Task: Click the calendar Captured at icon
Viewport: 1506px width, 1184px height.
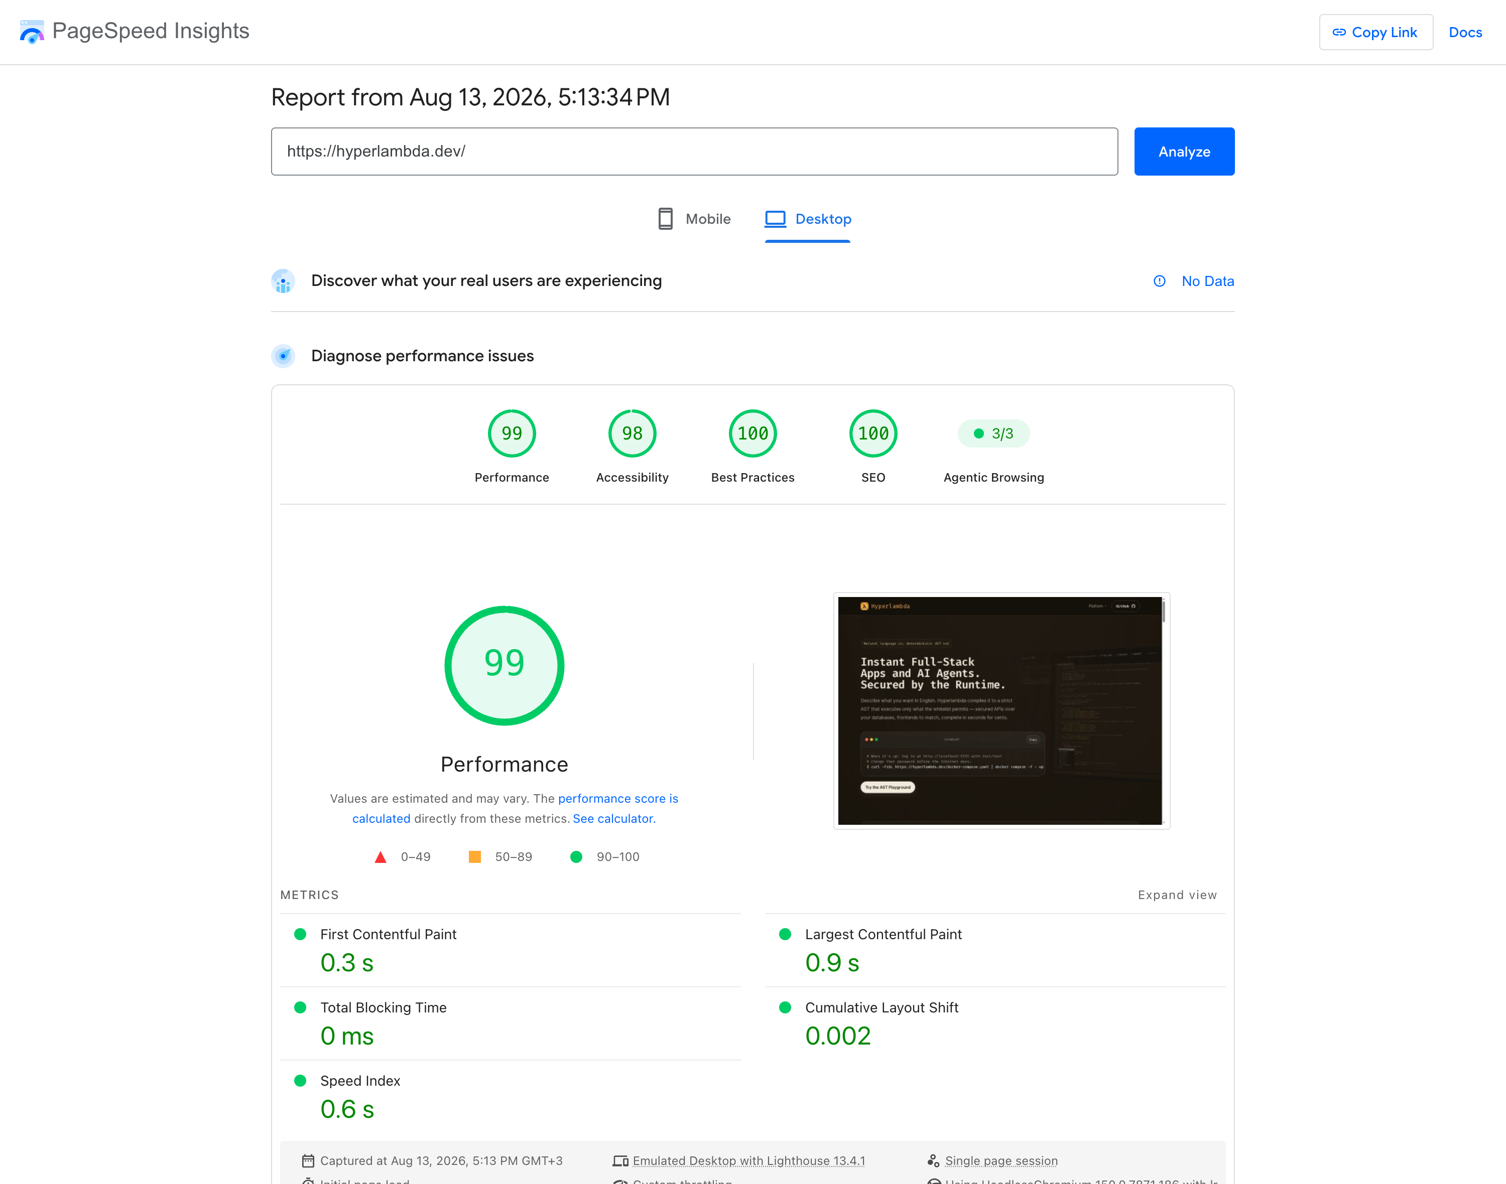Action: tap(308, 1161)
